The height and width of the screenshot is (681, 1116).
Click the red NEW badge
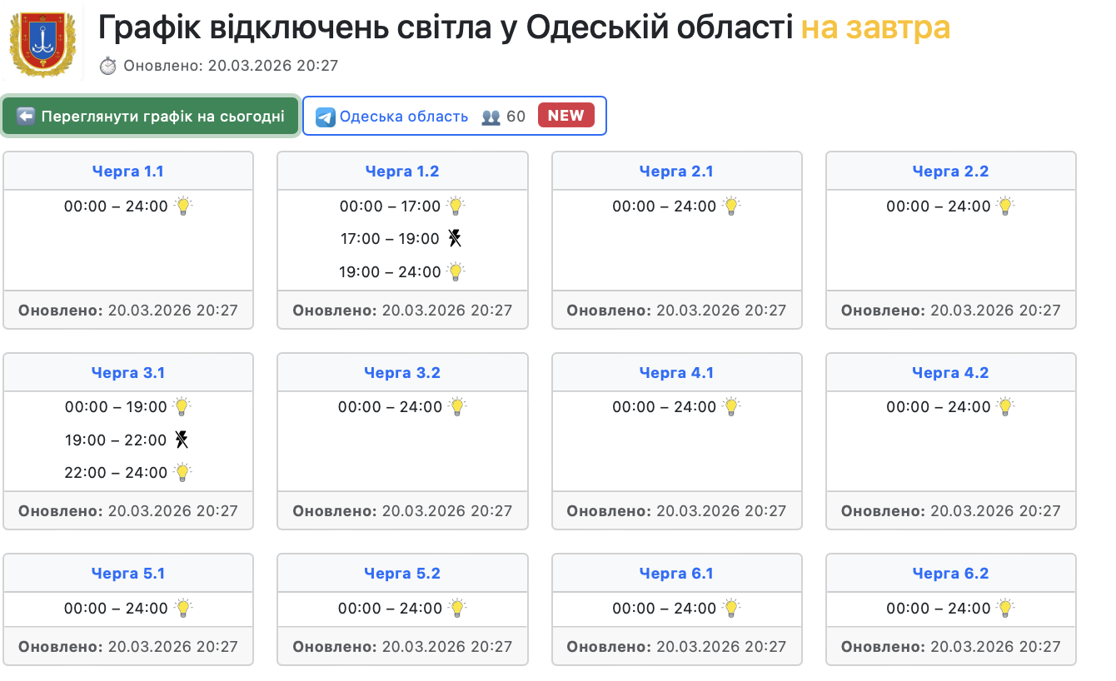pyautogui.click(x=566, y=116)
